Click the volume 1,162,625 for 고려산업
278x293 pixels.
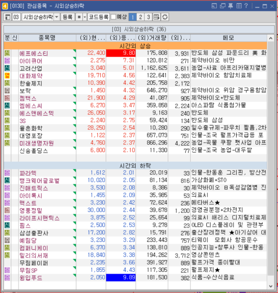(154, 68)
